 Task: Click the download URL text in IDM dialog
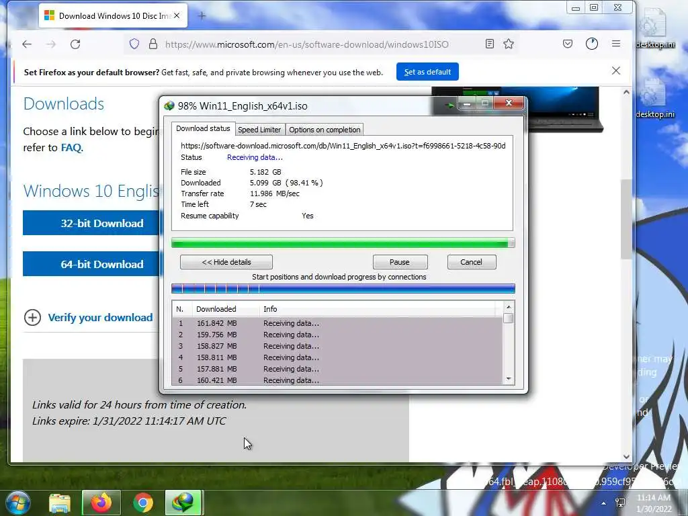pyautogui.click(x=343, y=146)
